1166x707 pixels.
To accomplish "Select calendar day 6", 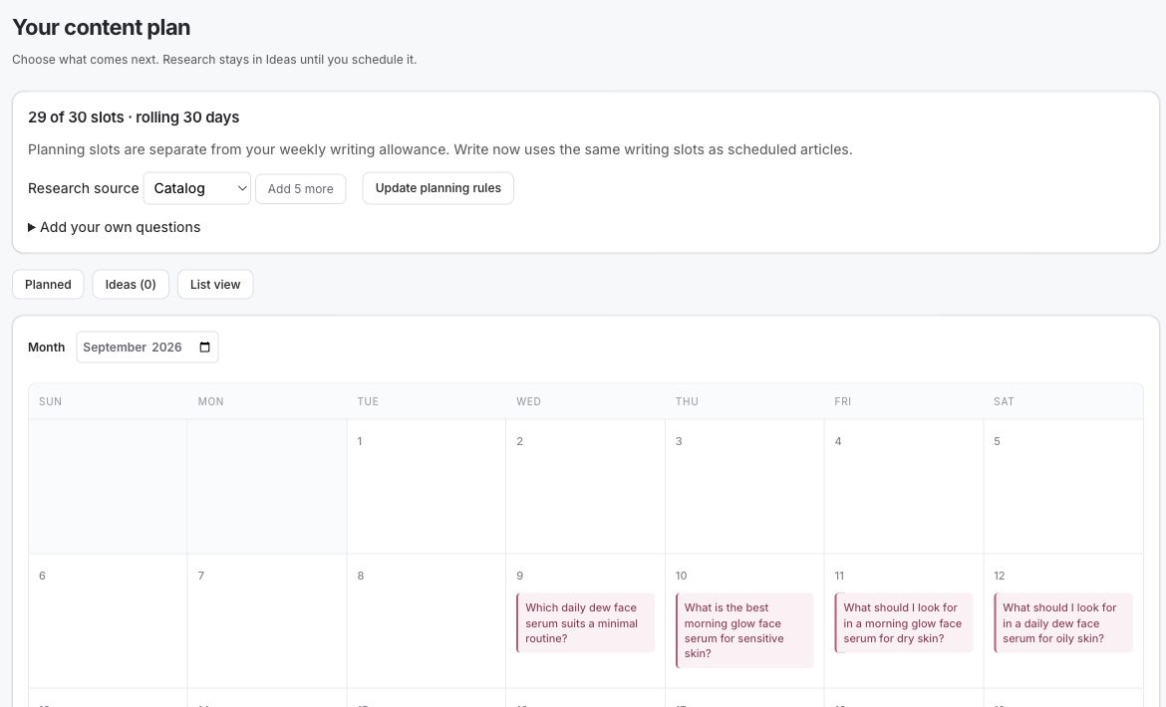I will (108, 620).
